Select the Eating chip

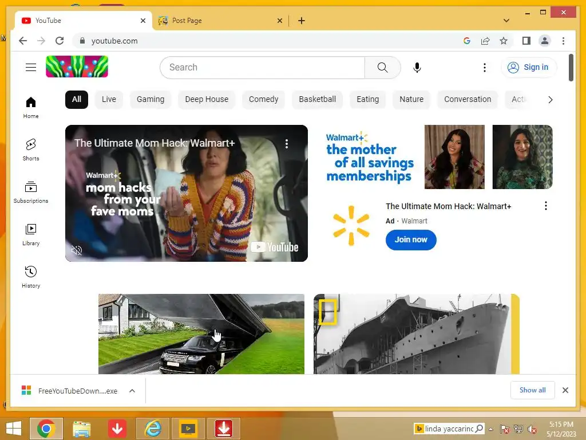(368, 100)
